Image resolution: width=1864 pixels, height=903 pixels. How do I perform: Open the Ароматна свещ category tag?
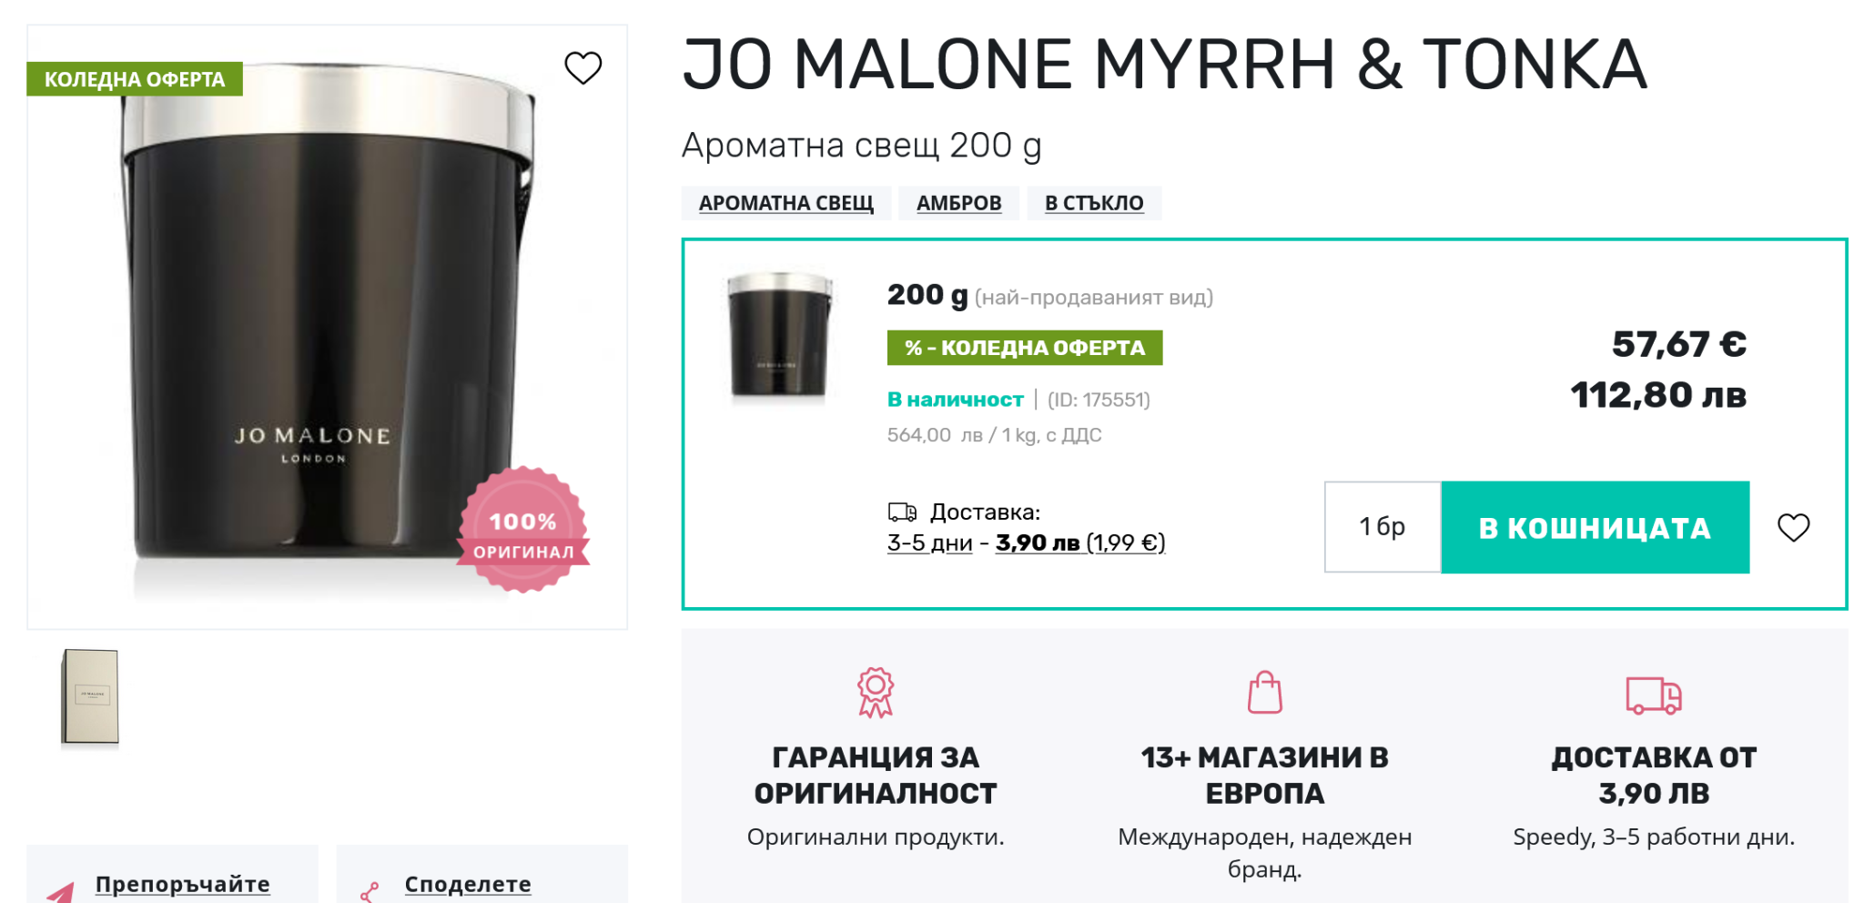[785, 203]
